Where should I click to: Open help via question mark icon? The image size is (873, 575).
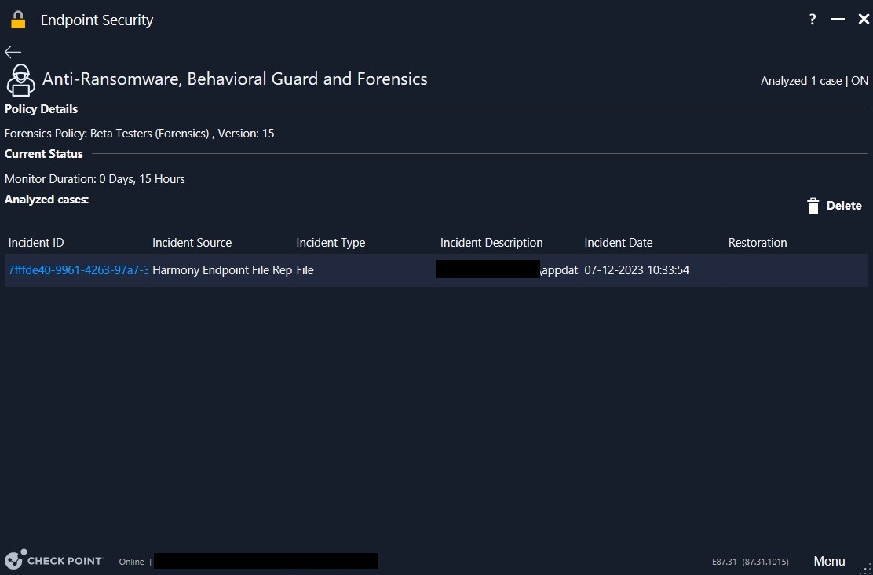tap(813, 20)
